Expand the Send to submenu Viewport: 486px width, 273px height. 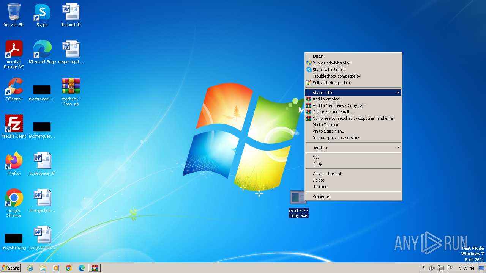click(x=353, y=147)
